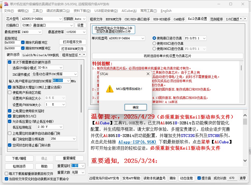Close the STCAI dialog with X
The height and width of the screenshot is (185, 251).
(148, 74)
